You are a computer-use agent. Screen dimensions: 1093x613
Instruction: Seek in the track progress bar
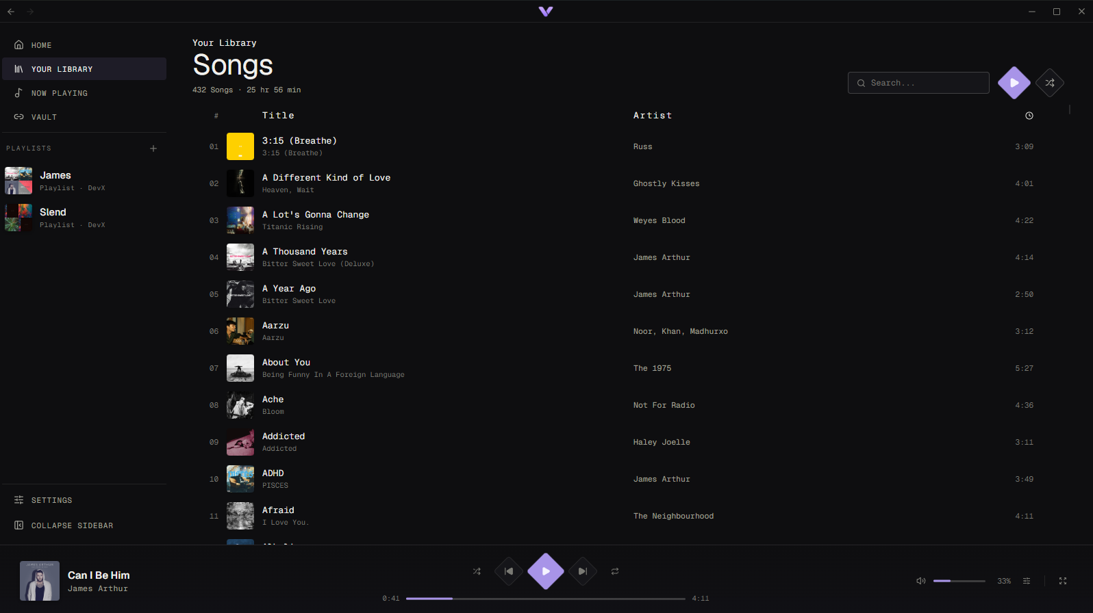(x=546, y=599)
